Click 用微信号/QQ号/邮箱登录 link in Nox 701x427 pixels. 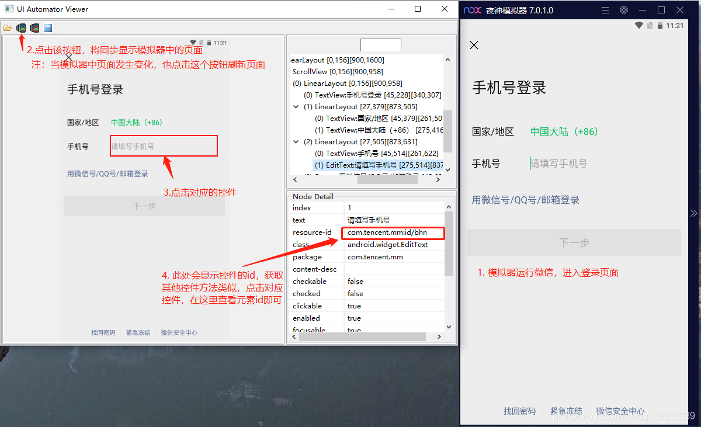coord(526,200)
